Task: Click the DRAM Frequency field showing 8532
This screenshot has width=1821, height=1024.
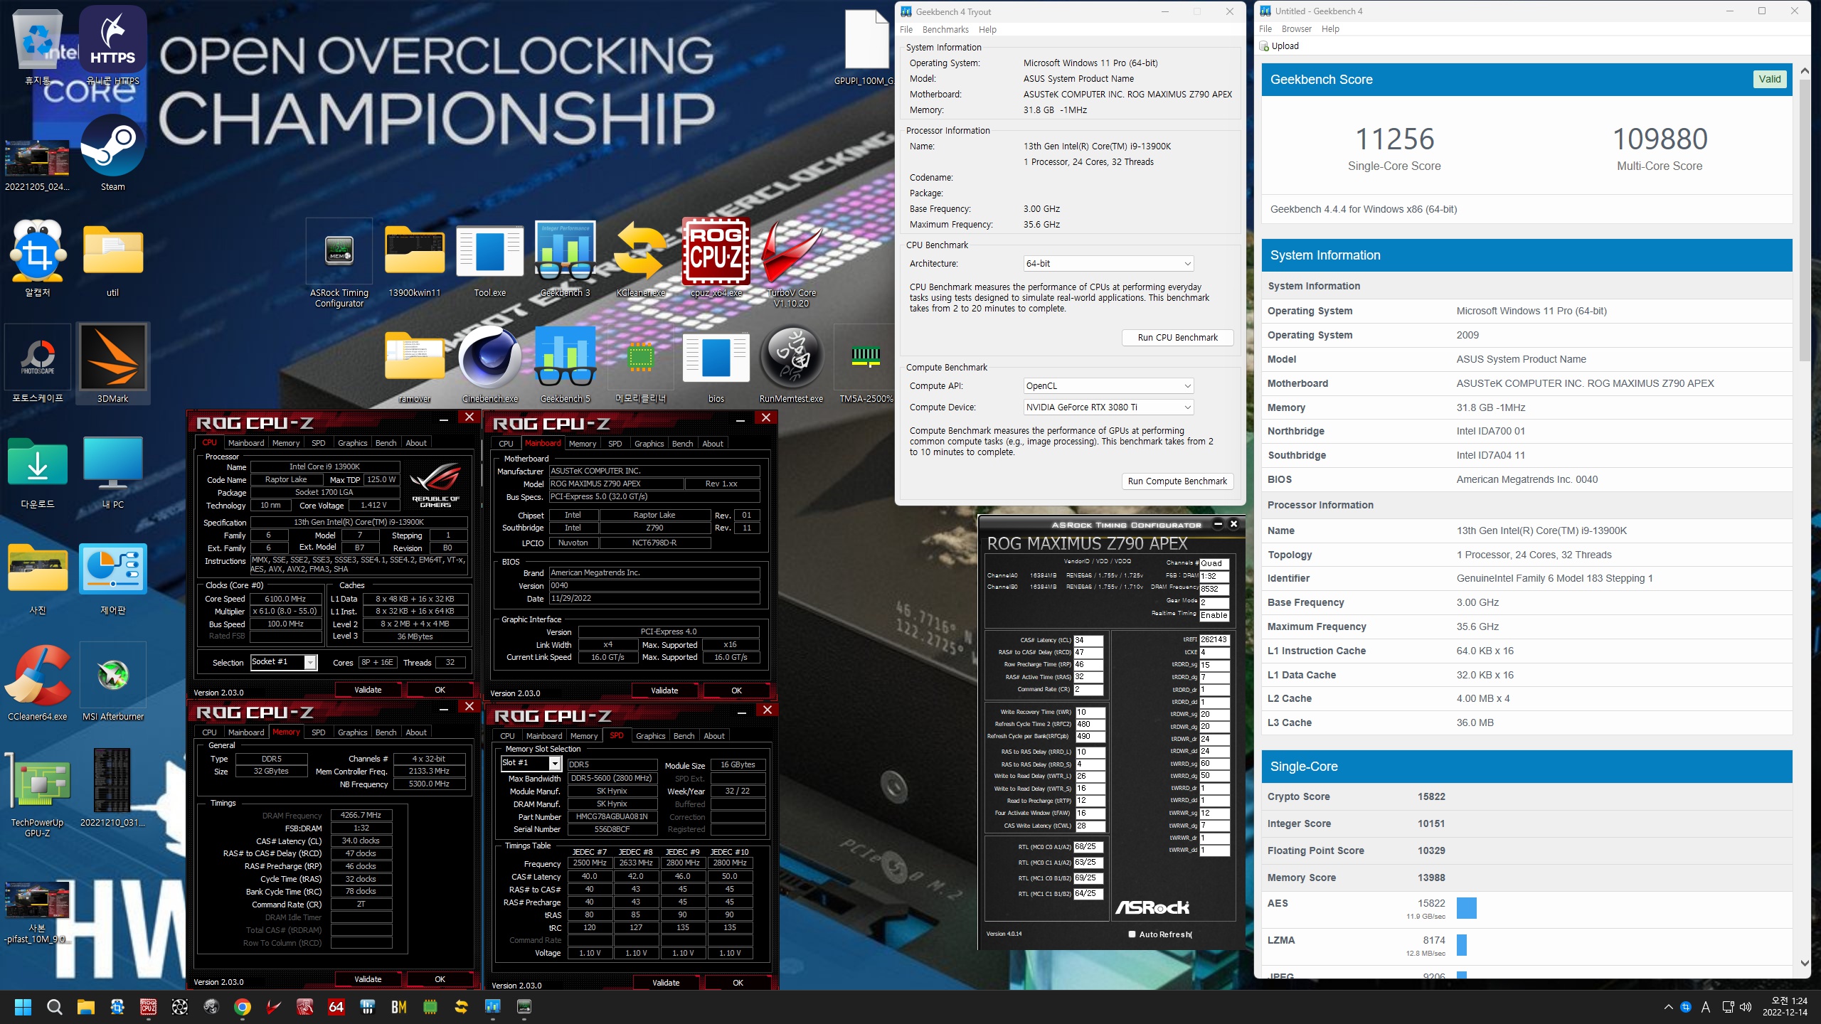Action: [x=1214, y=589]
